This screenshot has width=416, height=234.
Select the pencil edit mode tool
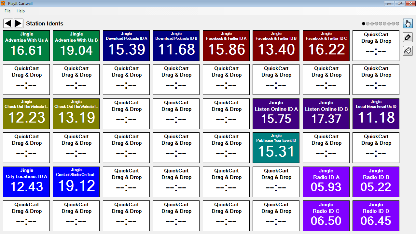coord(408,37)
